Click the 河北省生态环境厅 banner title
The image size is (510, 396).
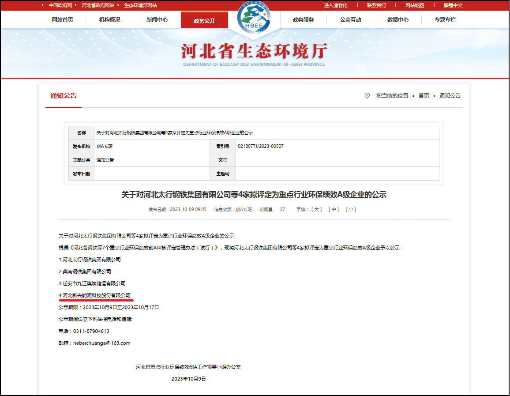(x=254, y=51)
